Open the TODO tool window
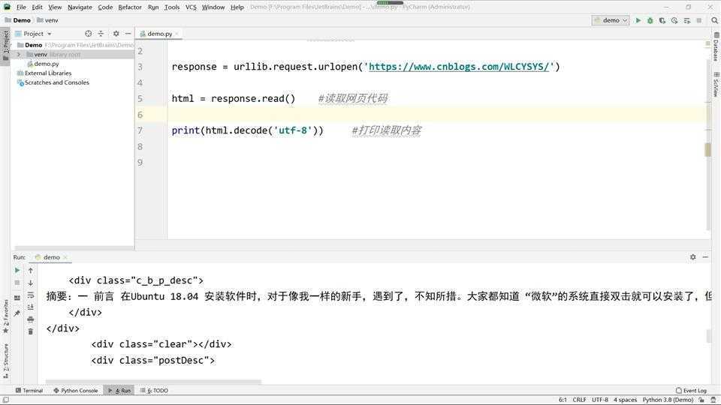This screenshot has width=721, height=405. 154,390
